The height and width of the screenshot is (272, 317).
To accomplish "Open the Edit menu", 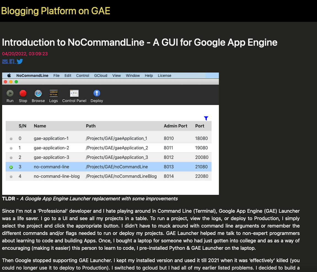I will pyautogui.click(x=68, y=75).
